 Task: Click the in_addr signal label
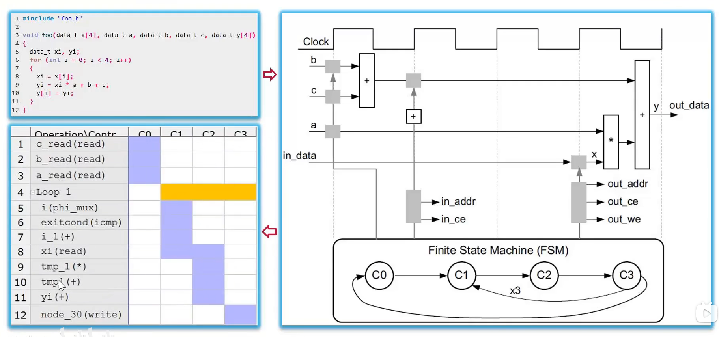coord(458,201)
